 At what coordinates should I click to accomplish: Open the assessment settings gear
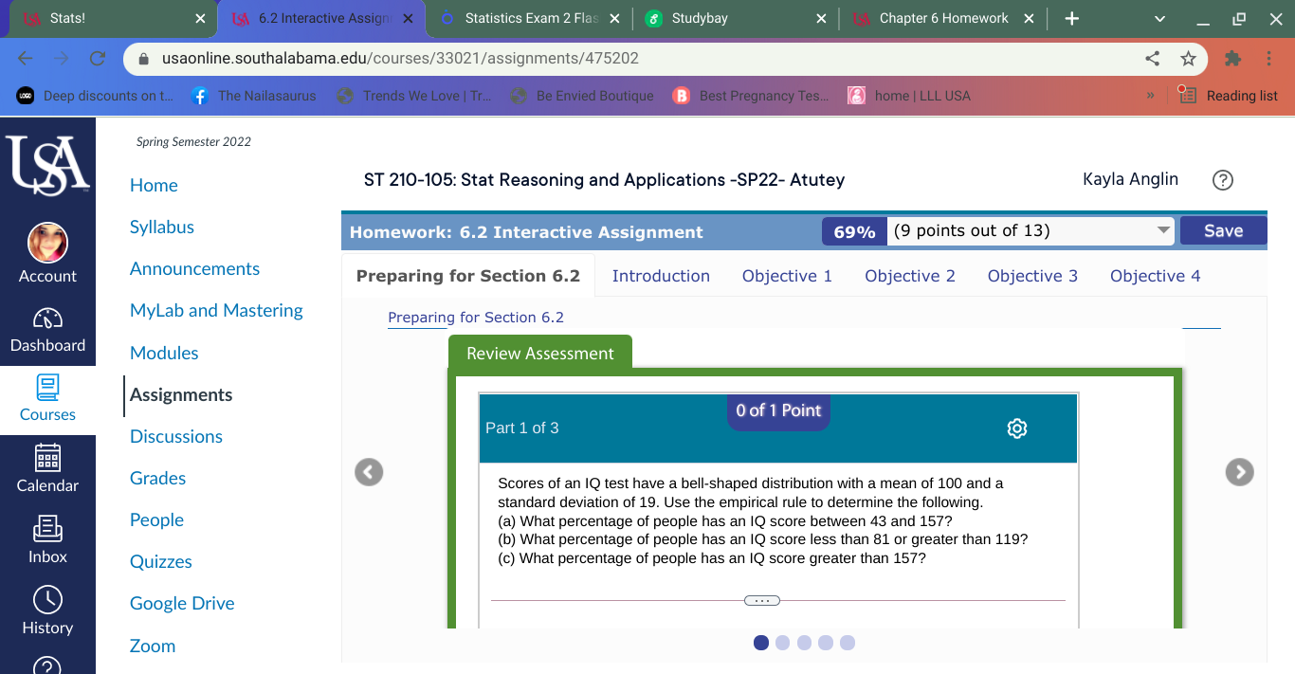pyautogui.click(x=1016, y=428)
